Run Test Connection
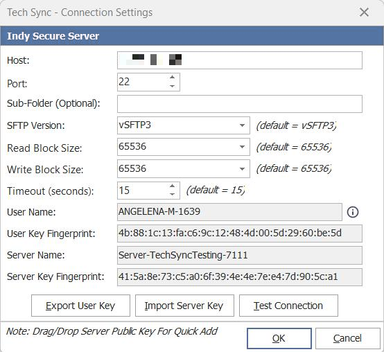 point(288,306)
